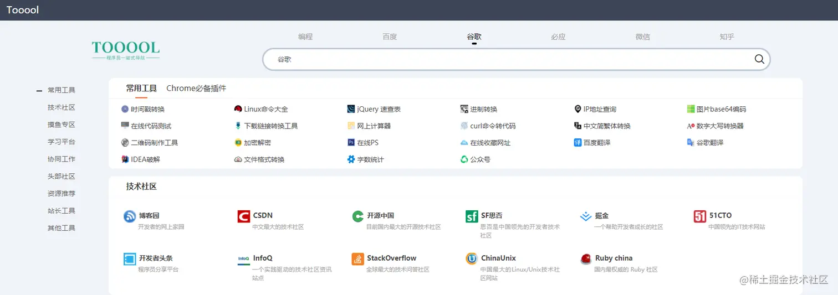Screen dimensions: 838x295
Task: Click the 在线代码测试 monitor icon
Action: click(125, 126)
